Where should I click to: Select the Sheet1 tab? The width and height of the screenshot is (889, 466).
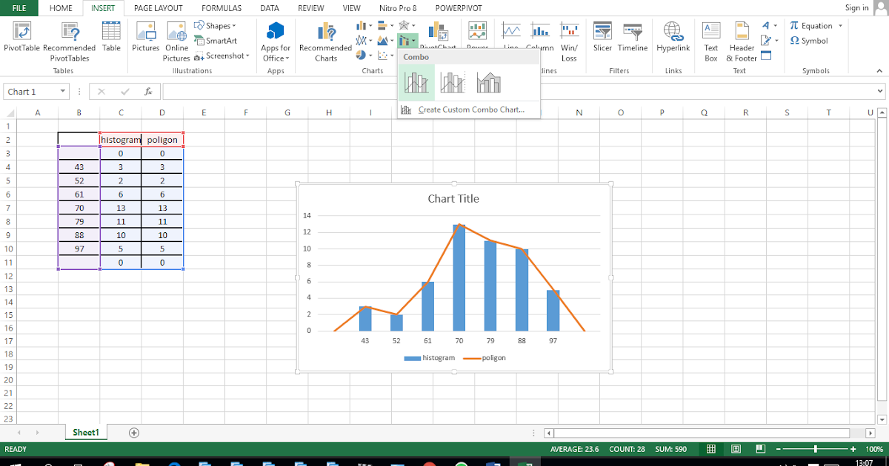(x=86, y=432)
